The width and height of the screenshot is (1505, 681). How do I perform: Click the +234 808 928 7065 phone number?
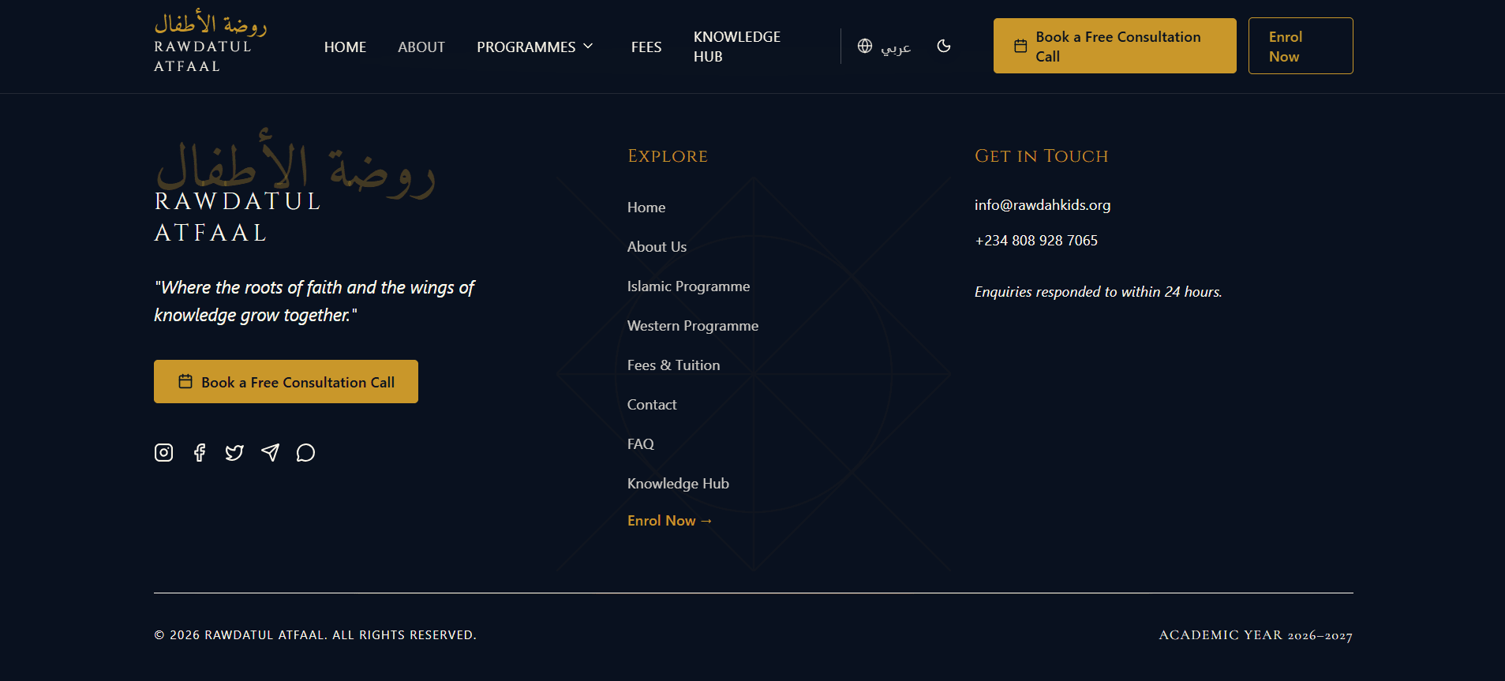click(1036, 241)
